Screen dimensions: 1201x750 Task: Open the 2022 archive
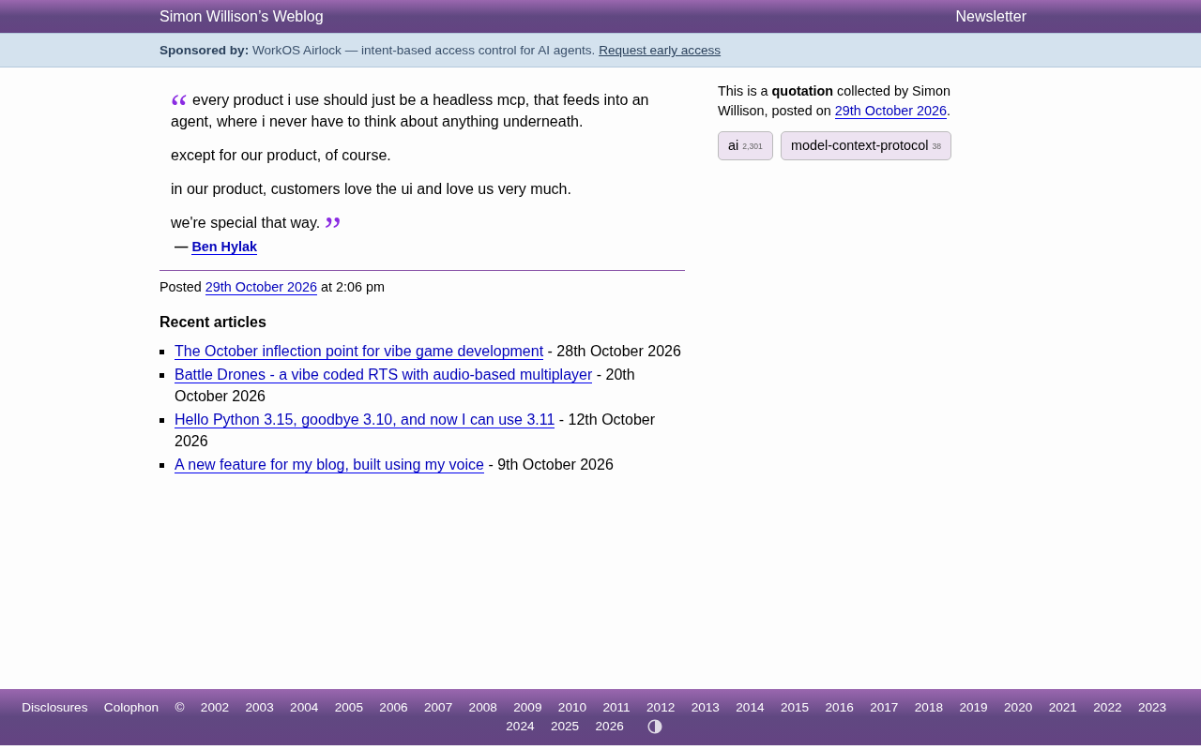[1107, 708]
